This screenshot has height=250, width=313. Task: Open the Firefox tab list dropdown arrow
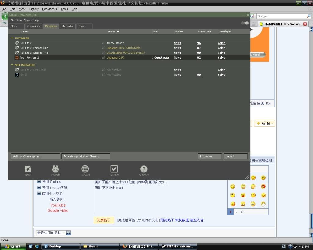pyautogui.click(x=311, y=24)
